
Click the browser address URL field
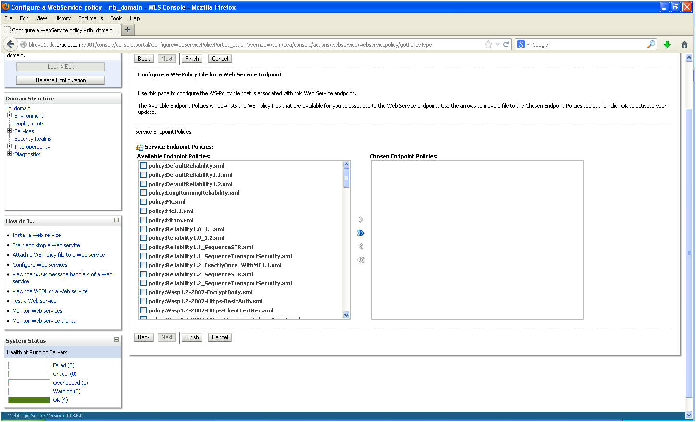point(255,45)
